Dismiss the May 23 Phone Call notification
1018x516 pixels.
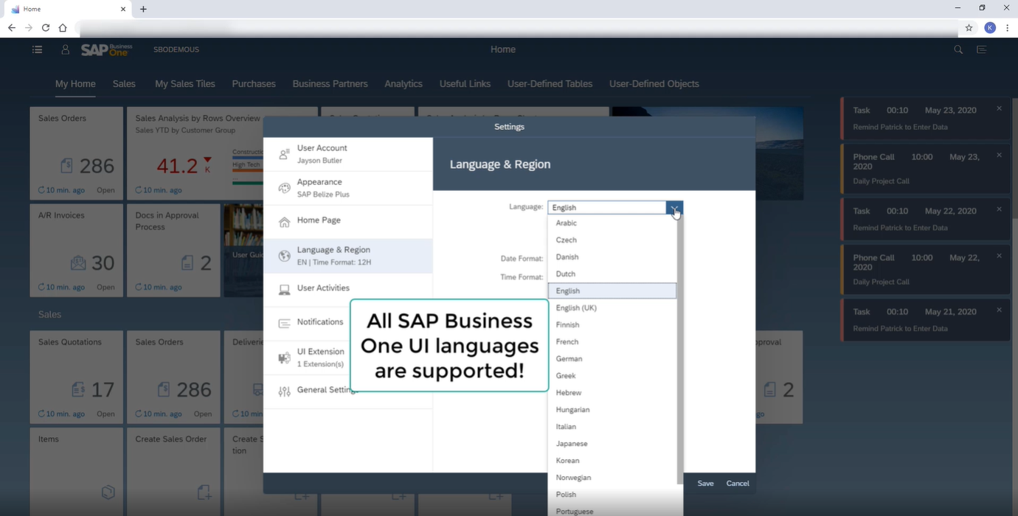pos(1000,155)
